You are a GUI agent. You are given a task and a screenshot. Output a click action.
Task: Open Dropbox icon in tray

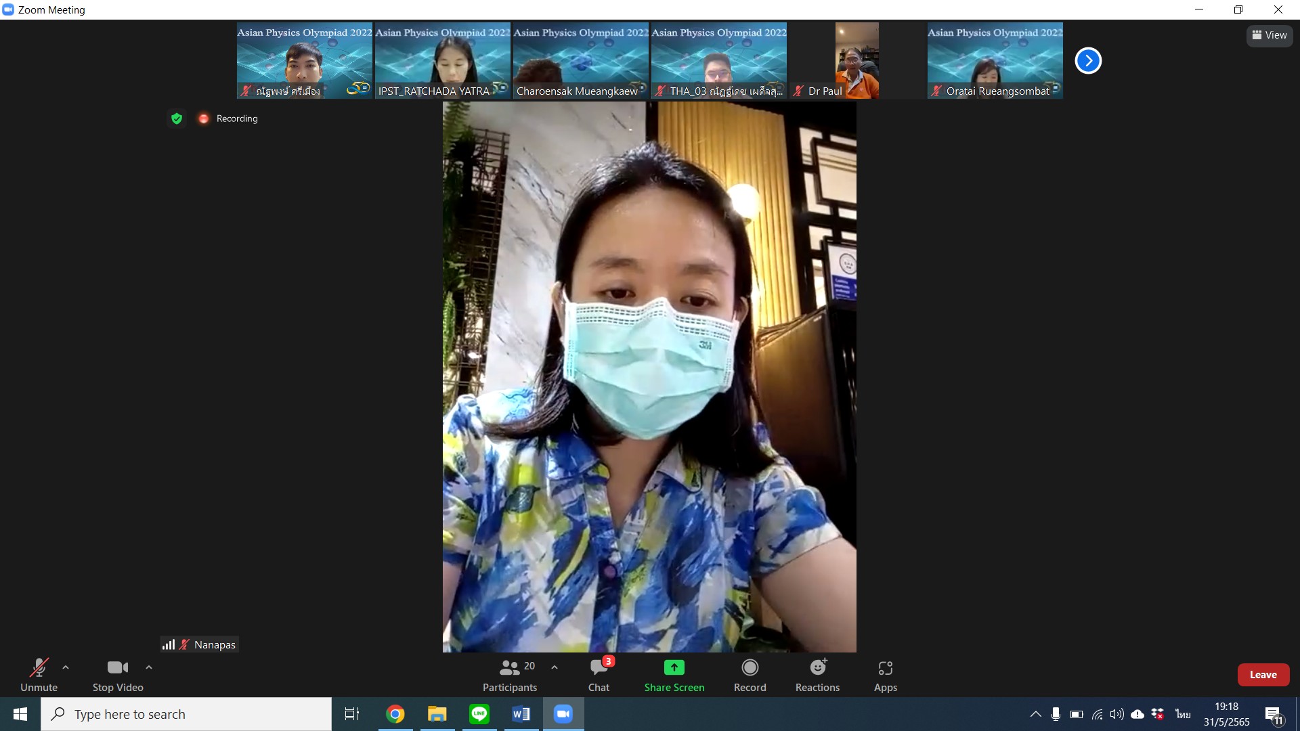click(x=1158, y=714)
